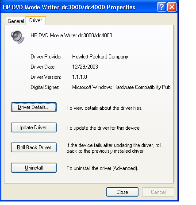Viewport: 196px width, 205px height.
Task: Click the Uninstall button
Action: (34, 168)
